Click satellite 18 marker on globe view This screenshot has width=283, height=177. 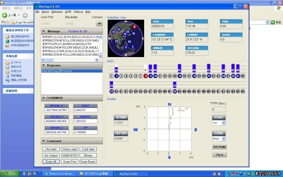[114, 32]
